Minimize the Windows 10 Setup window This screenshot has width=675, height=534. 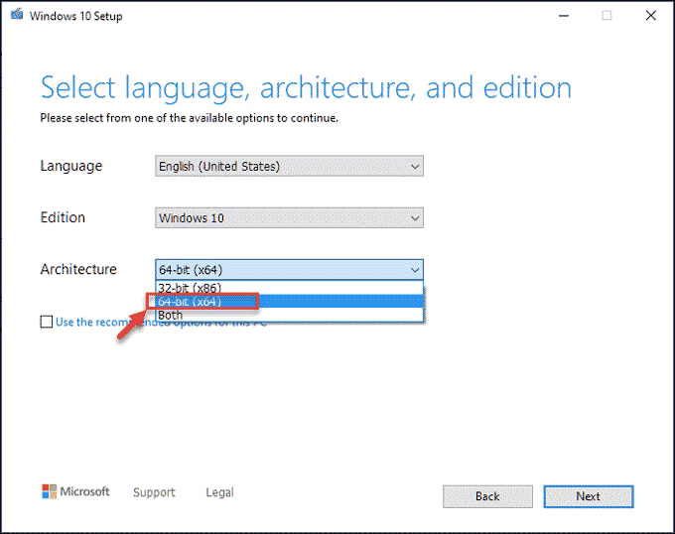(564, 16)
